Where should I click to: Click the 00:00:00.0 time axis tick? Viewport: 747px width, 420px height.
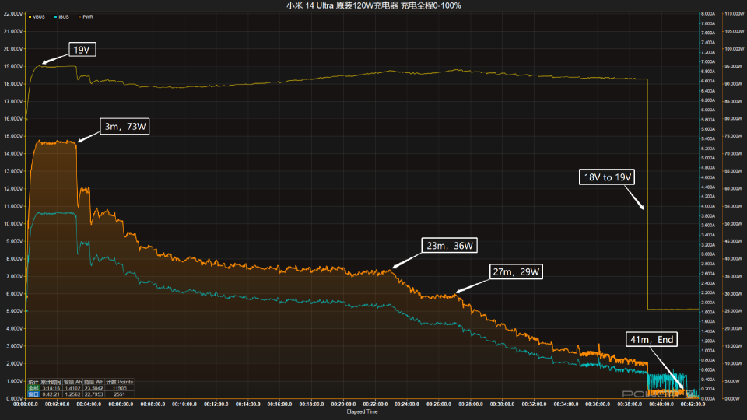(26, 404)
